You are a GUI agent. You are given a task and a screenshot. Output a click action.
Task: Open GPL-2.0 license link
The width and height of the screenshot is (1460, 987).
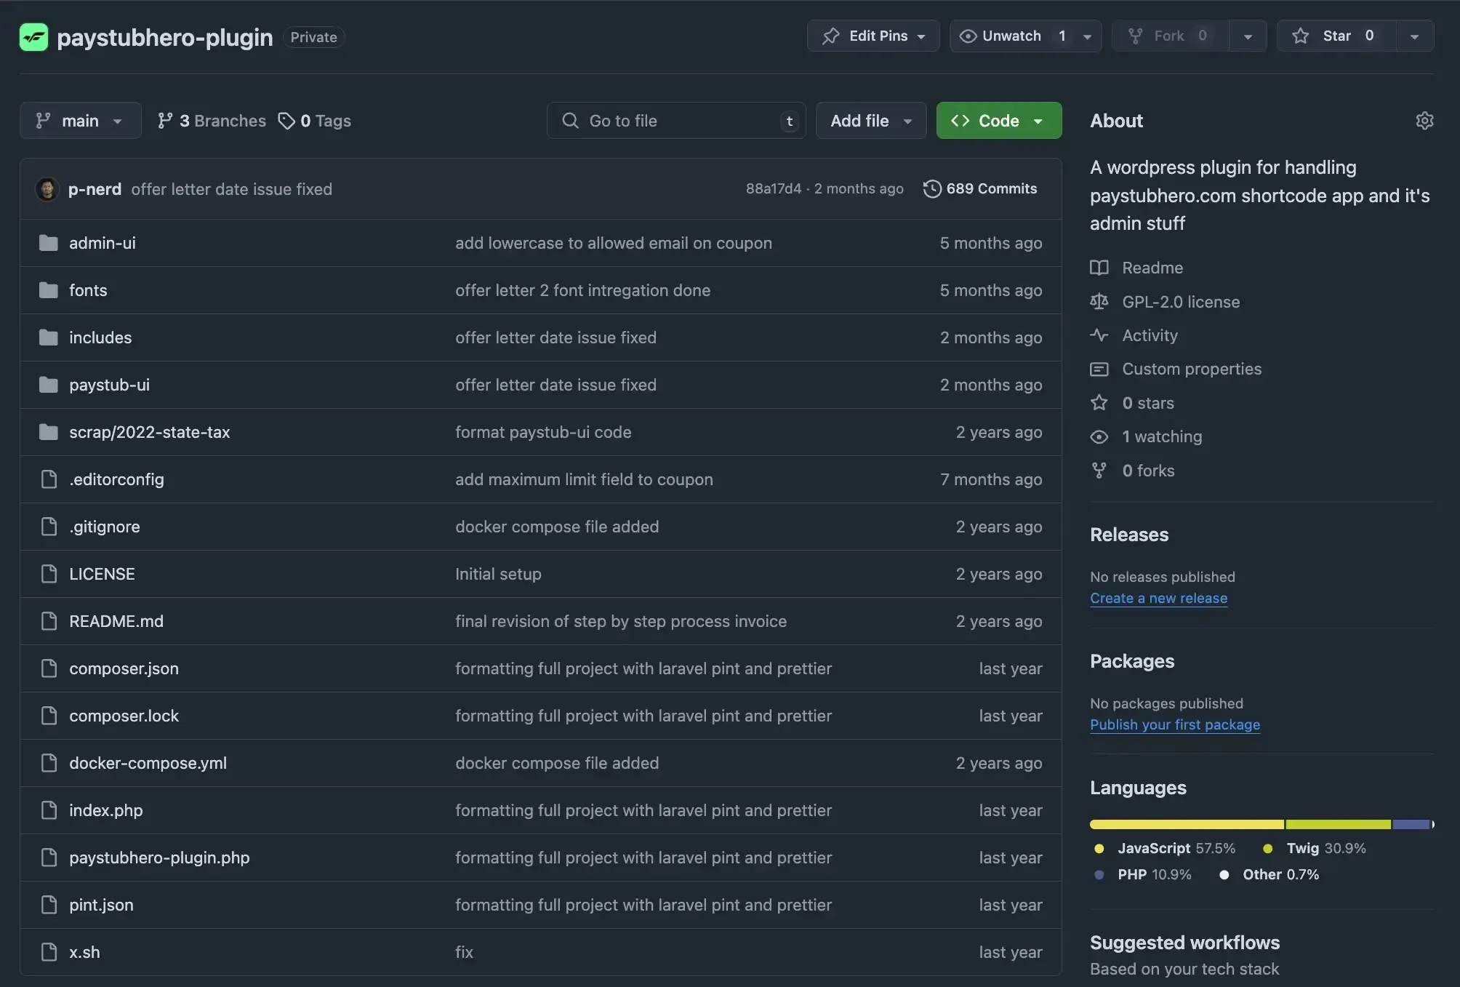1181,301
